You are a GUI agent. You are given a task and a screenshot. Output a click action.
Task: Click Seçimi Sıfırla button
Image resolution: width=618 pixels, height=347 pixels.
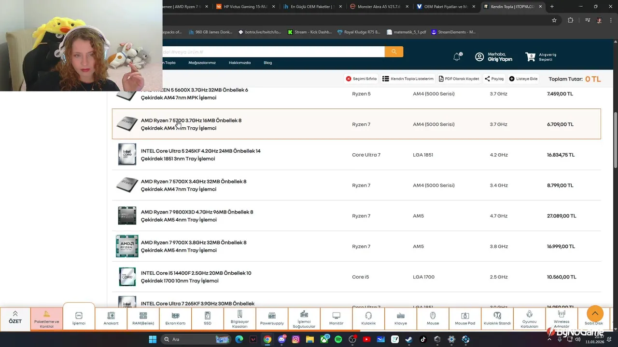(361, 79)
